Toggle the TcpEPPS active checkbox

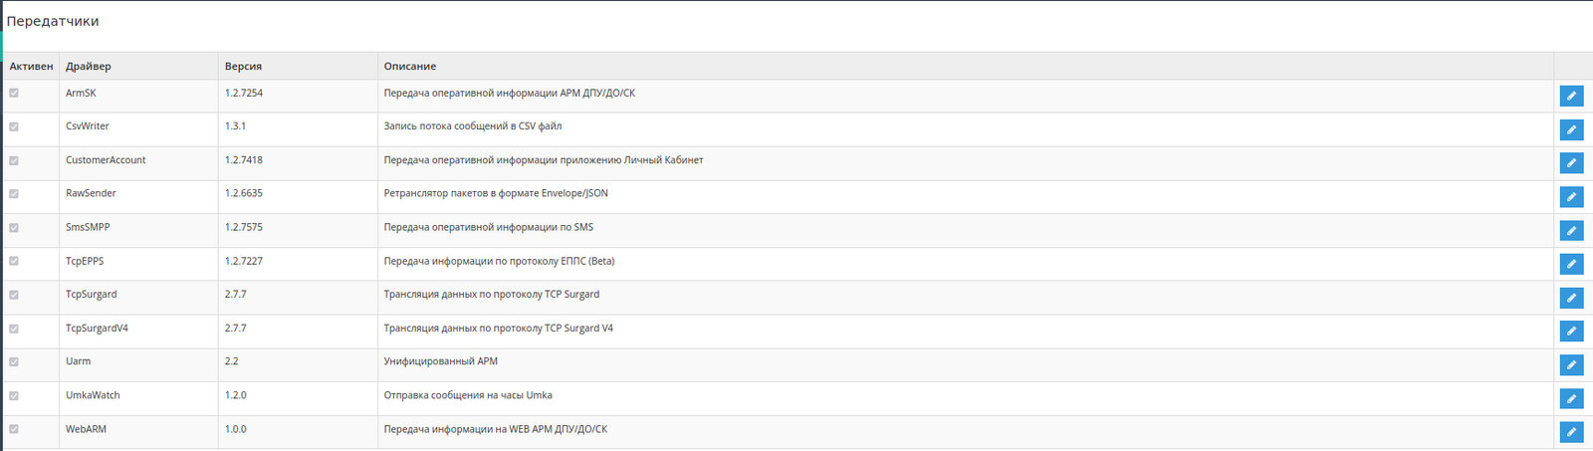[14, 261]
